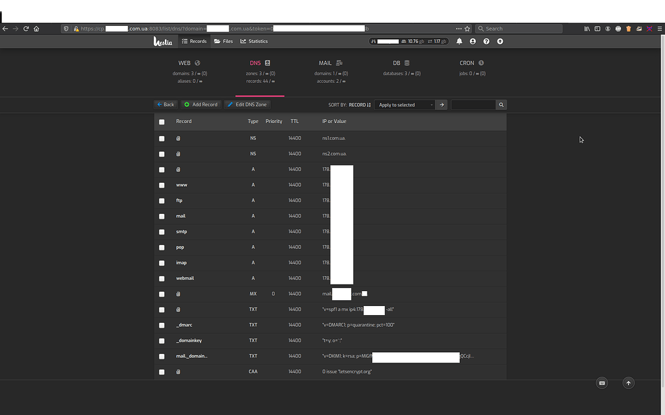
Task: Check the ns1.com.ua. NS record
Action: click(x=162, y=139)
